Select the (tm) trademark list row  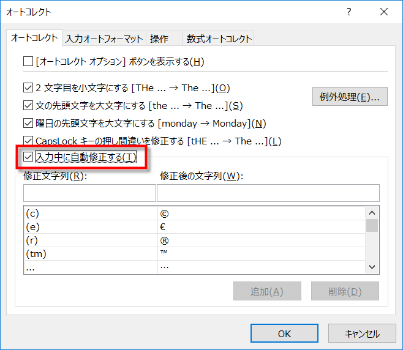[89, 254]
